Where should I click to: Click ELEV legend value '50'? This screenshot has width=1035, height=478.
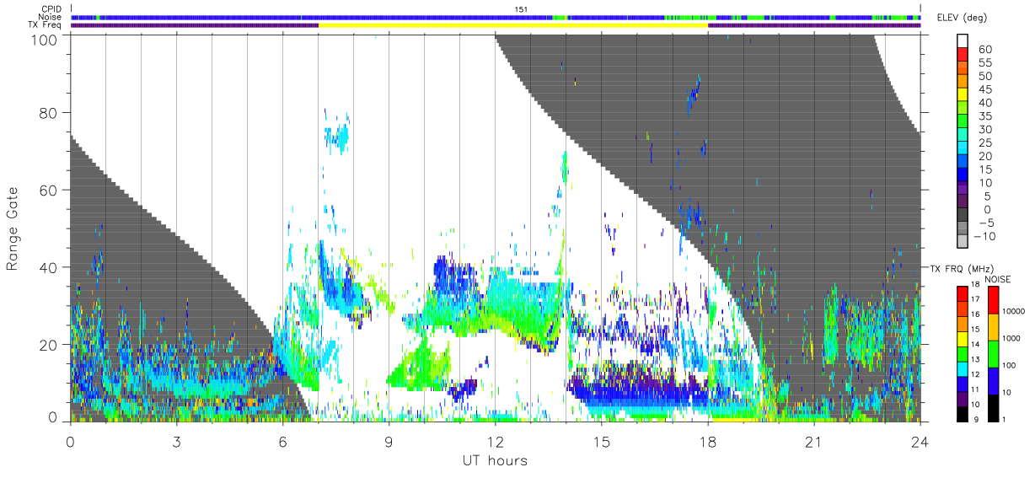(984, 77)
